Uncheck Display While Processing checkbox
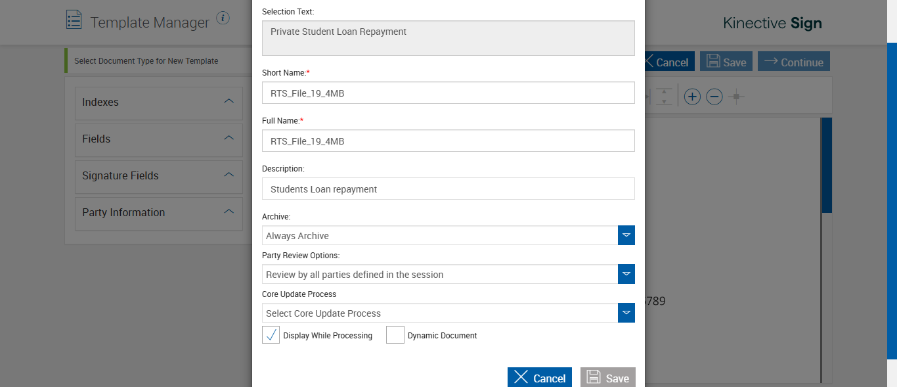 point(271,335)
